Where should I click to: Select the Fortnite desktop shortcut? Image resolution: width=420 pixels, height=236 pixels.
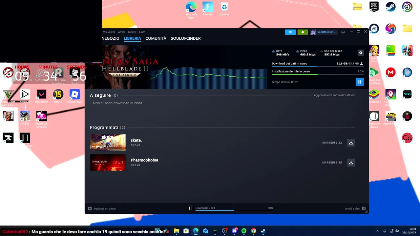pos(208,9)
